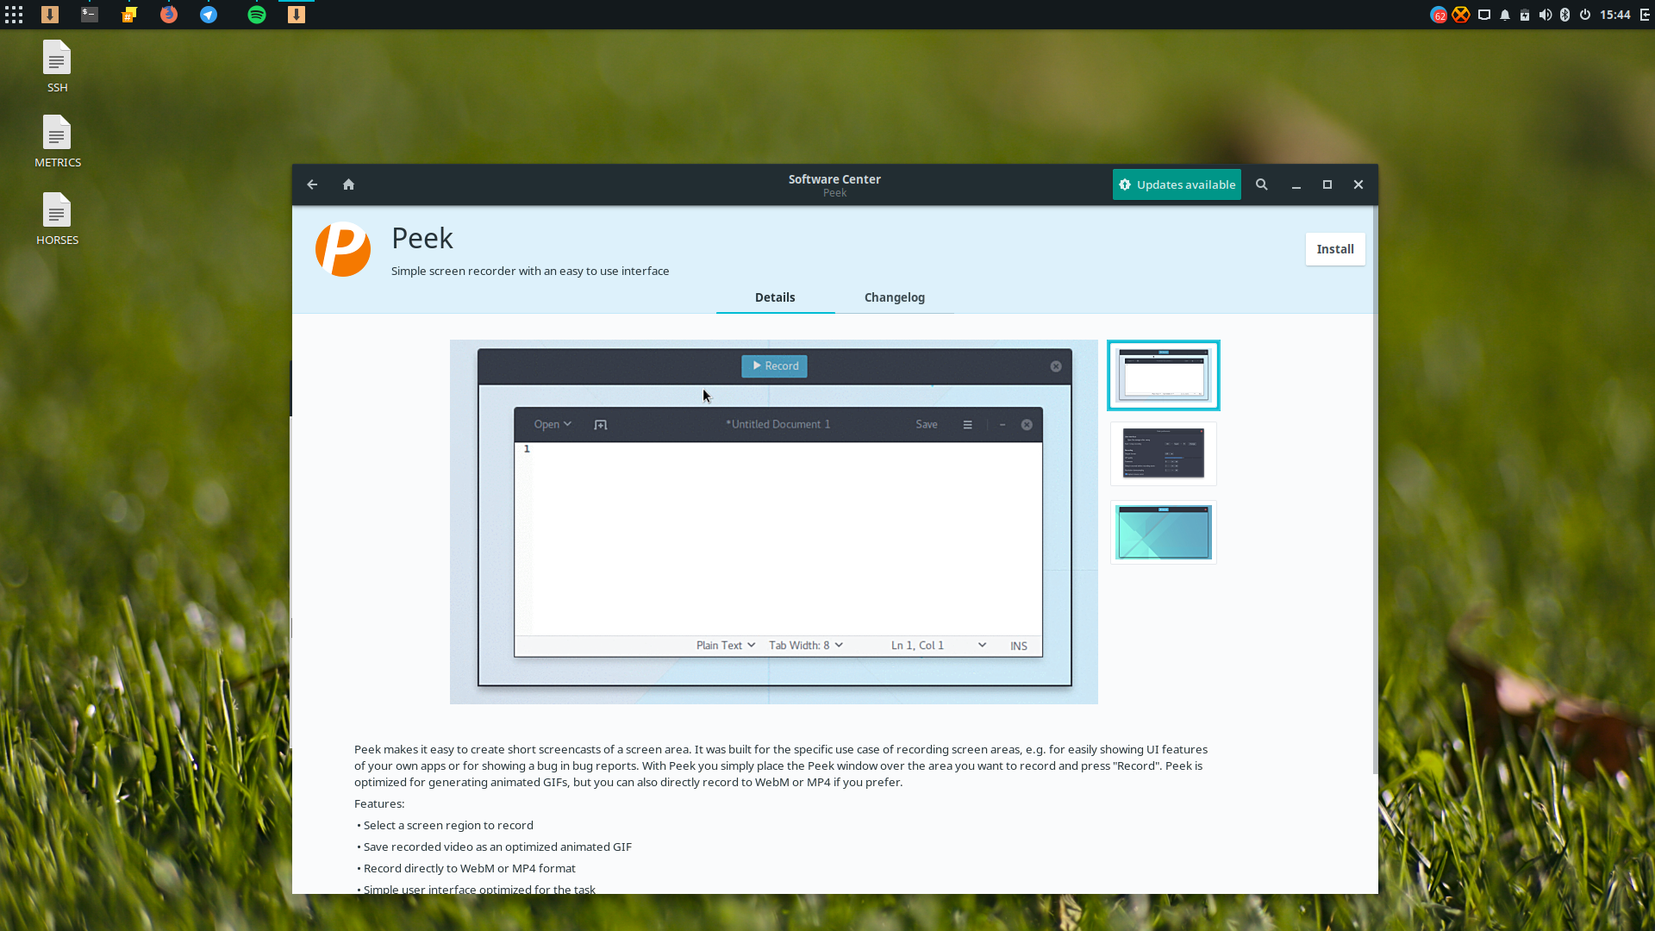This screenshot has height=931, width=1655.
Task: Open Telegram from the panel launcher
Action: [209, 15]
